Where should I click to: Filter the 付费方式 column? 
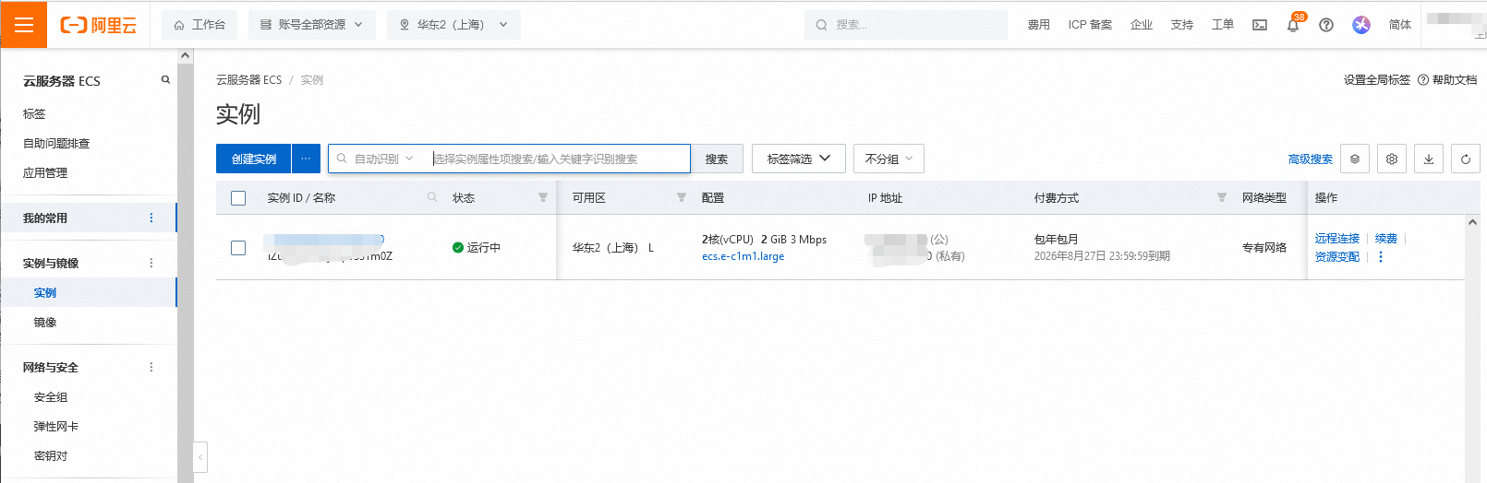[x=1222, y=197]
